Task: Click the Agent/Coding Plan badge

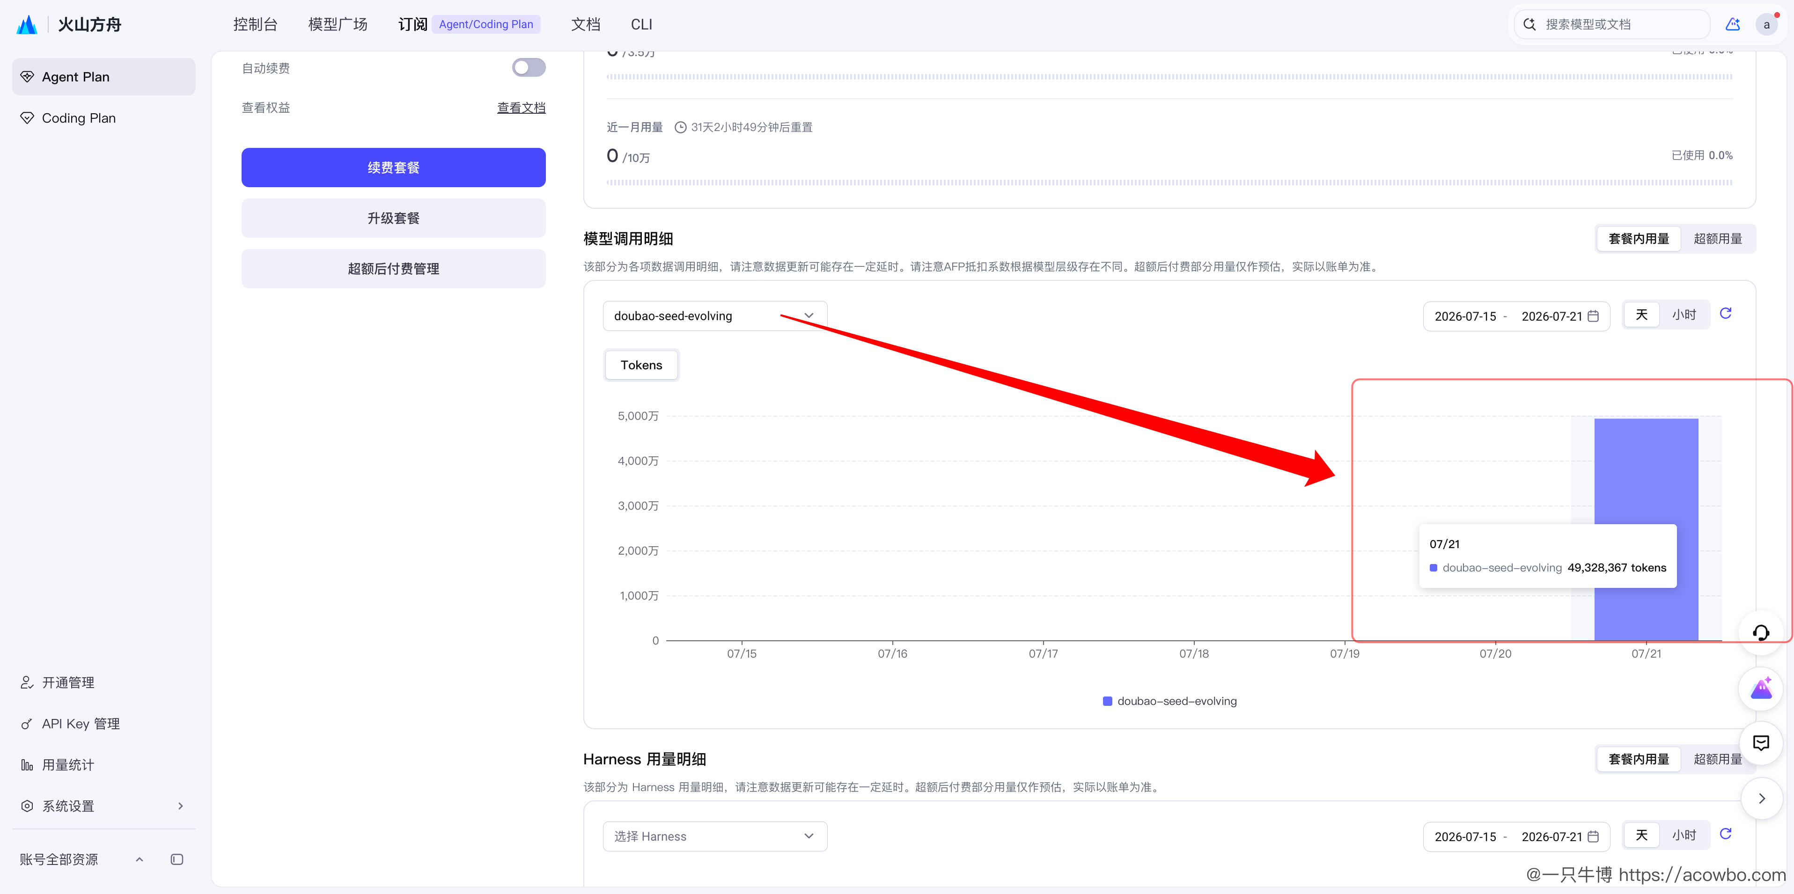Action: (x=486, y=24)
